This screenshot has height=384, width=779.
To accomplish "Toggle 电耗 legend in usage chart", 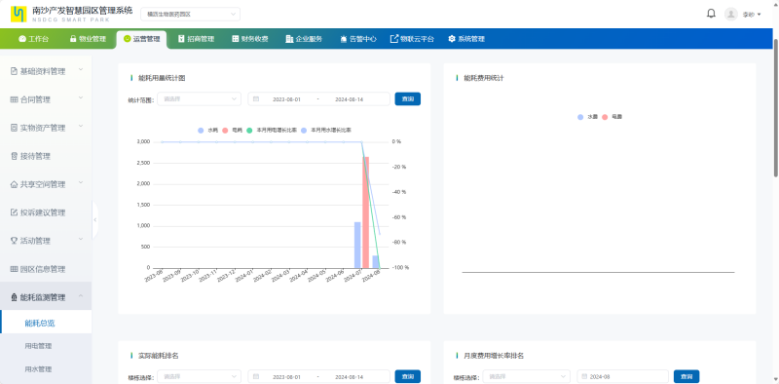I will point(232,130).
